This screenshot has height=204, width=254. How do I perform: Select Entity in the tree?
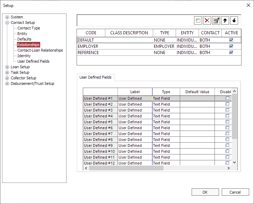pyautogui.click(x=22, y=34)
